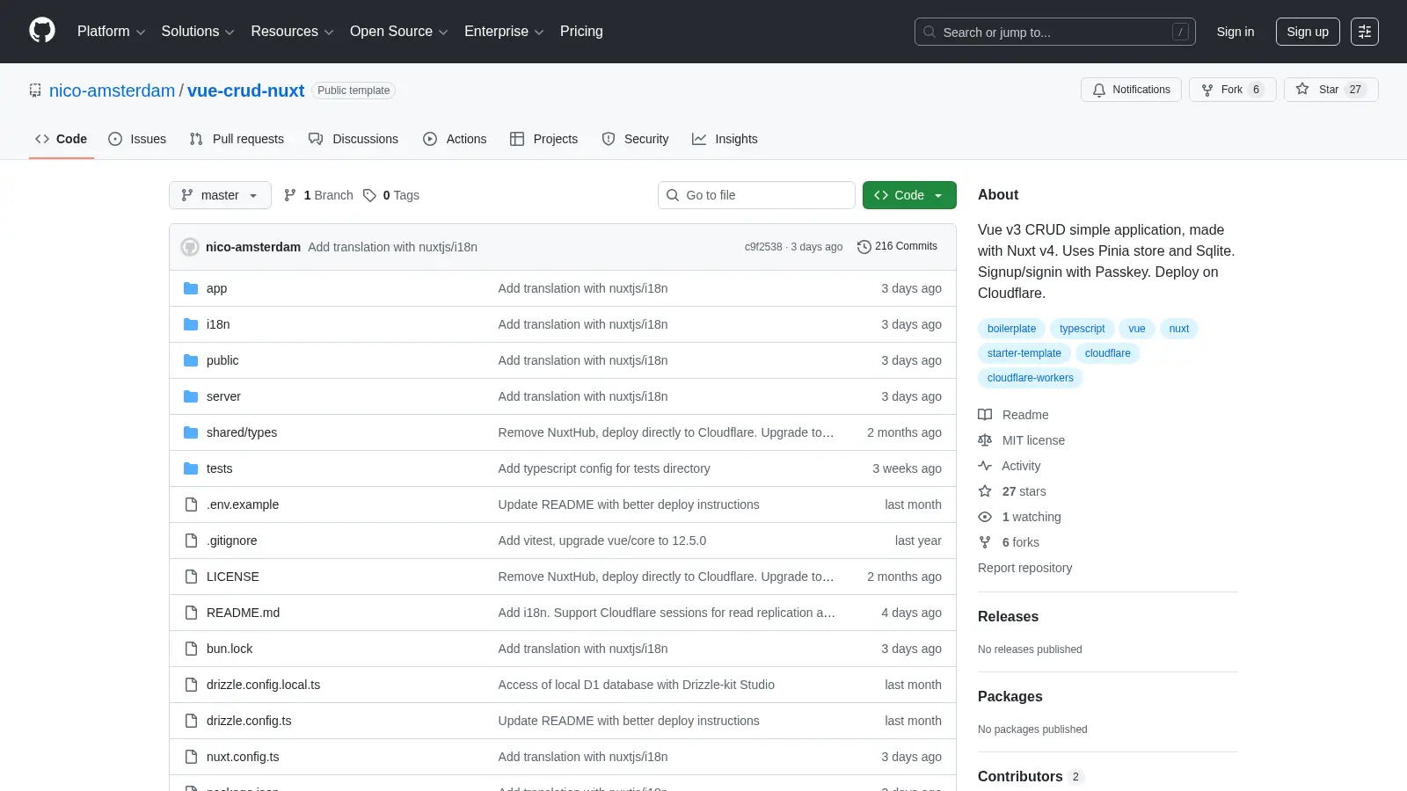Open the Releases section heading
This screenshot has width=1407, height=791.
1008,617
